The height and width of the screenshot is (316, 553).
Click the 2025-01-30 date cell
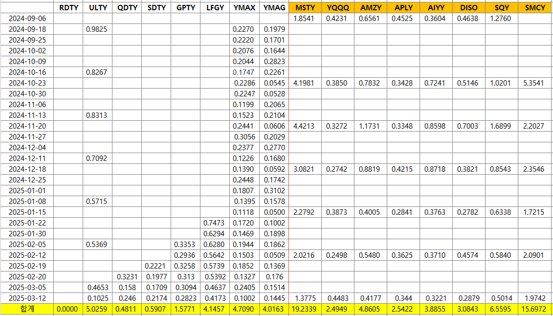click(x=27, y=233)
